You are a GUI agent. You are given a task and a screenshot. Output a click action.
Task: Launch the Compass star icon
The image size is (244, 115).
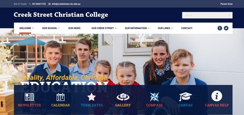[154, 97]
